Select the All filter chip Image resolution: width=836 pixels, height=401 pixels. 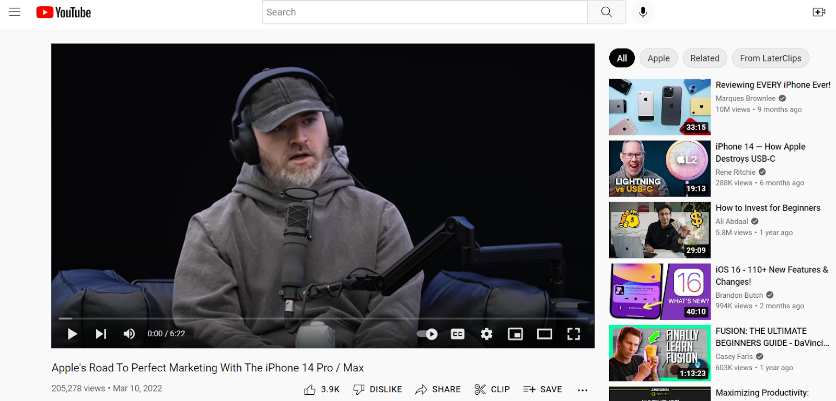(622, 58)
